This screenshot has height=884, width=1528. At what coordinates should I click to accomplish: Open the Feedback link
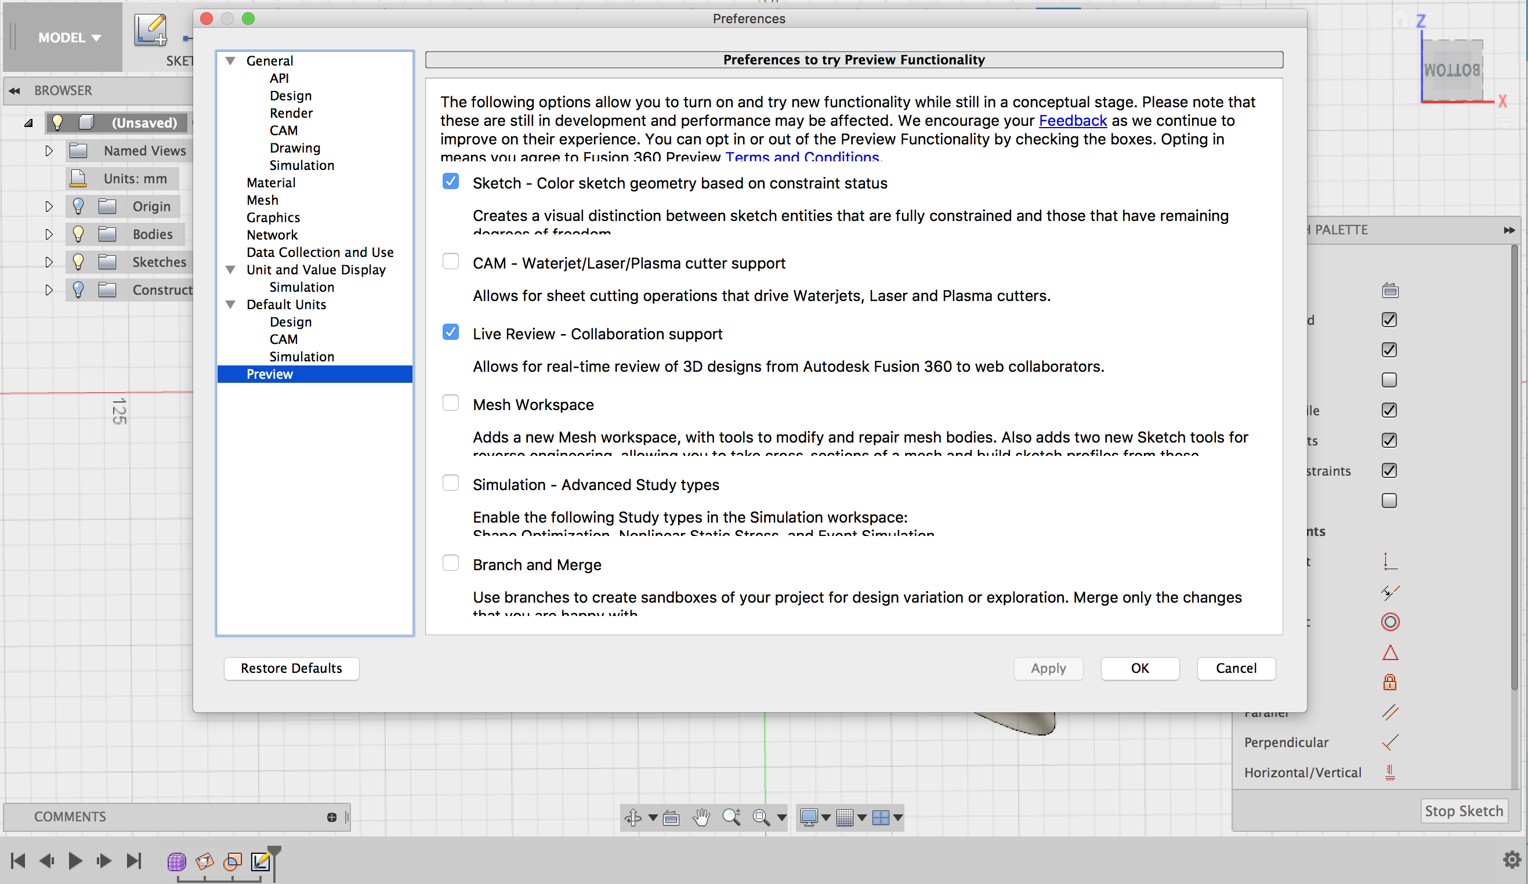tap(1073, 121)
